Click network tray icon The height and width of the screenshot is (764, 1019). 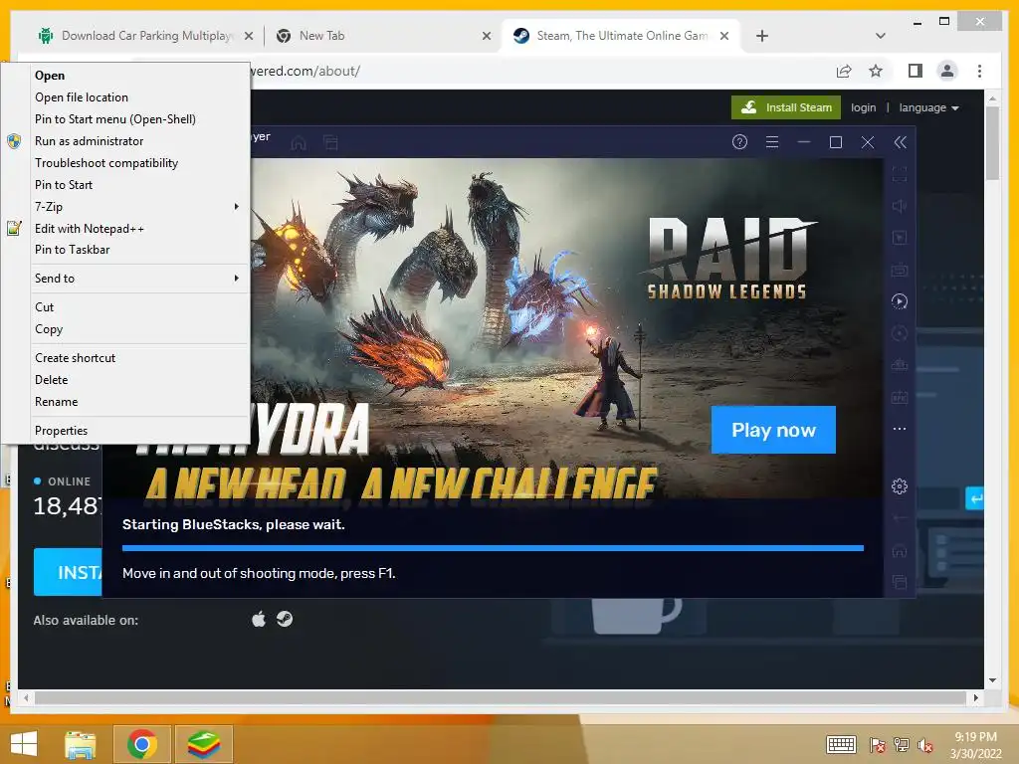point(902,744)
